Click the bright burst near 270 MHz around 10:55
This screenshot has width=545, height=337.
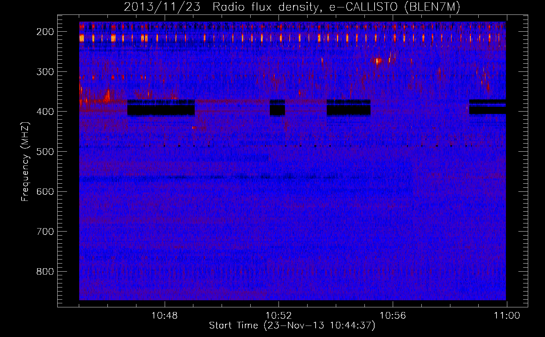pos(379,61)
